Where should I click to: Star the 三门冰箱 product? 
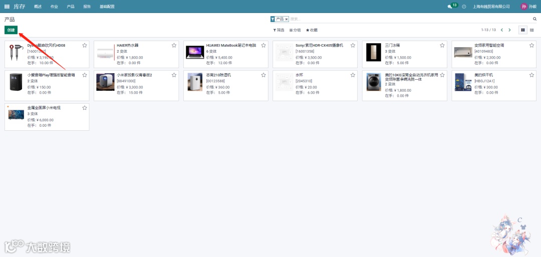[442, 45]
